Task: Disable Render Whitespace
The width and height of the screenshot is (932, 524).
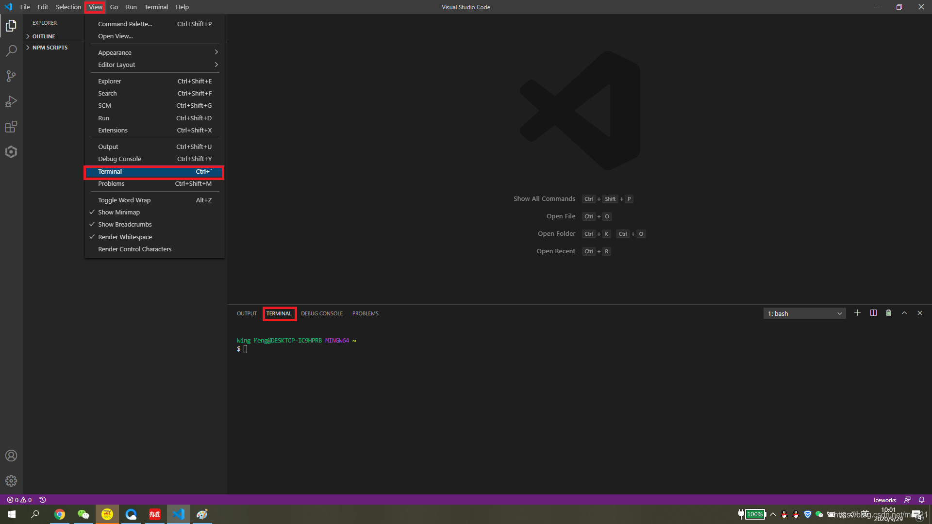Action: pos(125,237)
